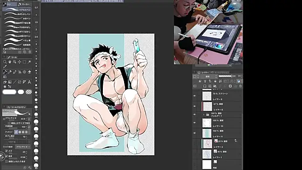Select the rectangular Selection area tool

point(25,62)
